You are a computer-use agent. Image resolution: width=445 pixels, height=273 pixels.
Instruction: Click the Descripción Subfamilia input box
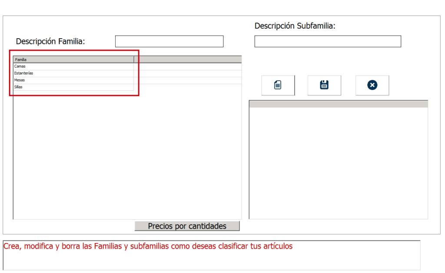tap(327, 41)
